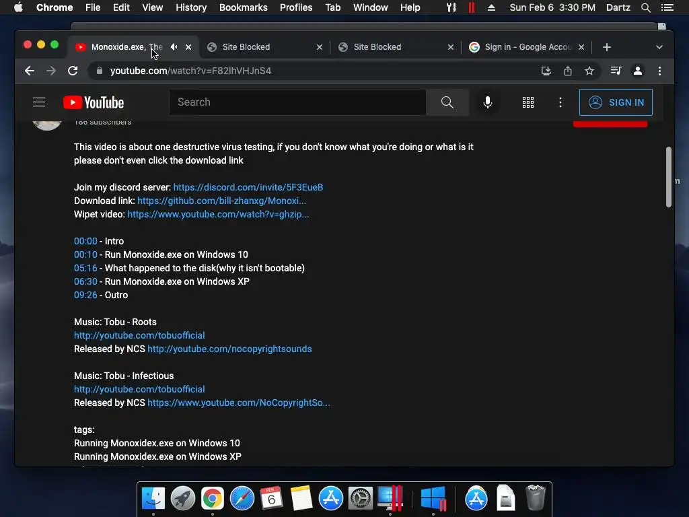689x517 pixels.
Task: Open the Profiles menu
Action: pos(296,7)
